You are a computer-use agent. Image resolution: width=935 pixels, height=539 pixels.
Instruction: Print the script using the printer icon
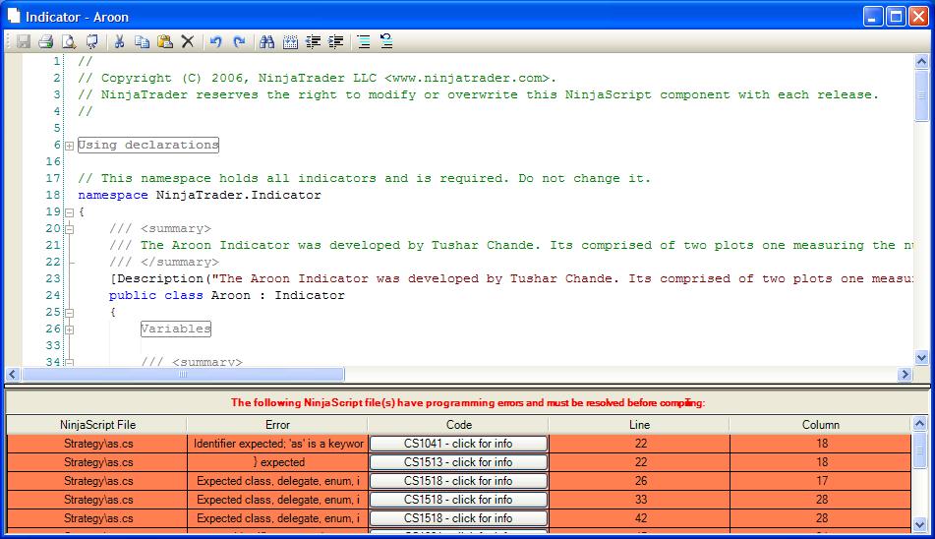coord(46,41)
